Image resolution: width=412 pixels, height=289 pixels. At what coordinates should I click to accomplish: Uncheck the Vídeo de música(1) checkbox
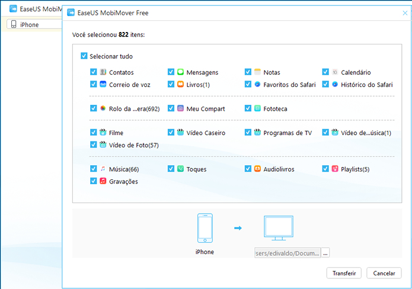pos(325,132)
